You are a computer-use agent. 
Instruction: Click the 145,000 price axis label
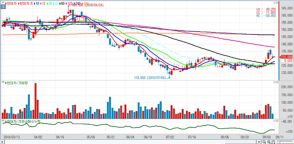click(x=287, y=37)
